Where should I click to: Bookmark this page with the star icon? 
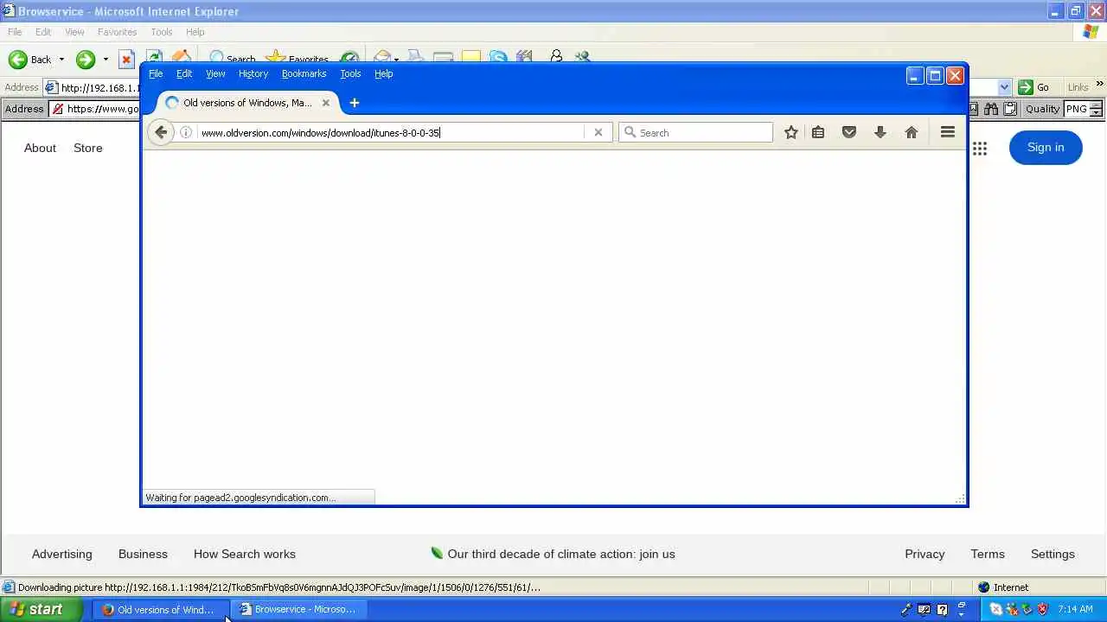pyautogui.click(x=790, y=132)
